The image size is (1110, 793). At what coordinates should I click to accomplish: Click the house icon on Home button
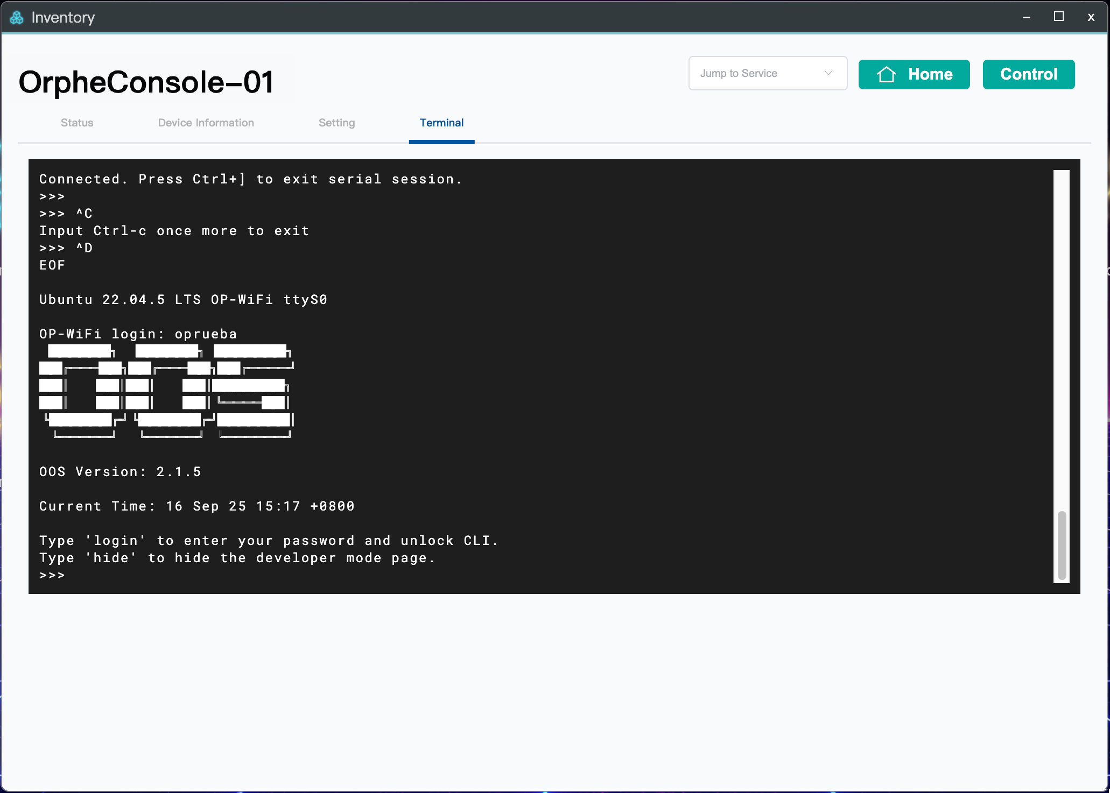click(886, 74)
